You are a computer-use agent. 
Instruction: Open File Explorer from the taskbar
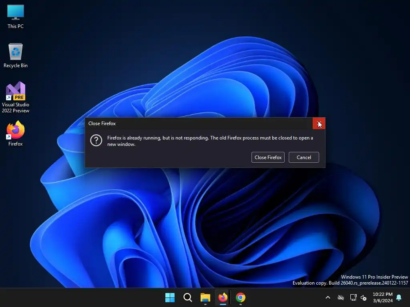(205, 297)
